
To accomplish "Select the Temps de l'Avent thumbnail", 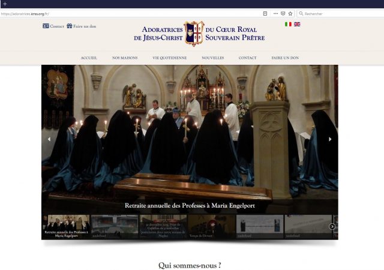I will 211,227.
